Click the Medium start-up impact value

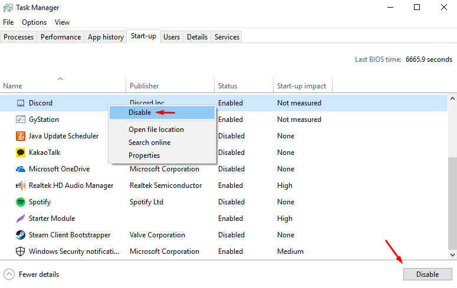[x=290, y=251]
